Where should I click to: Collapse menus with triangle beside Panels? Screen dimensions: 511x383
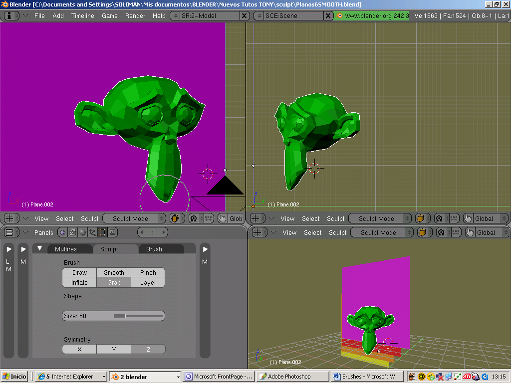(x=25, y=232)
